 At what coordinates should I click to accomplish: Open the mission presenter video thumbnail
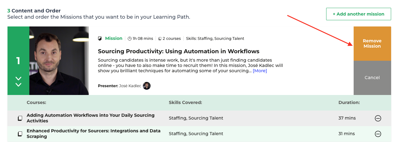(59, 61)
